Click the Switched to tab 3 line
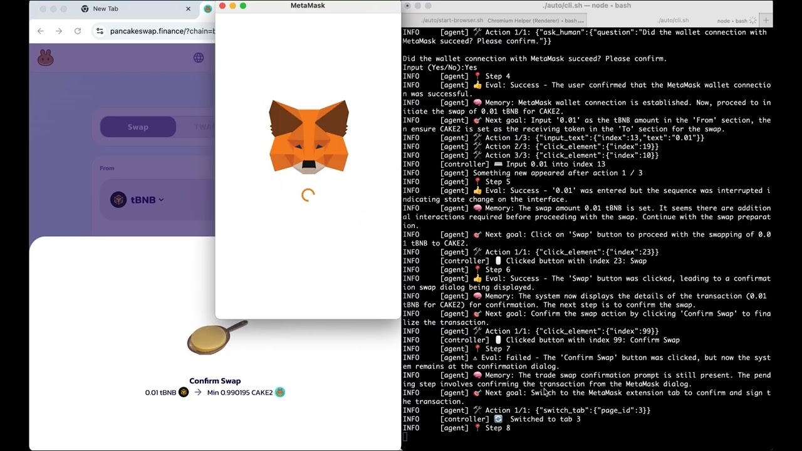 click(x=492, y=419)
